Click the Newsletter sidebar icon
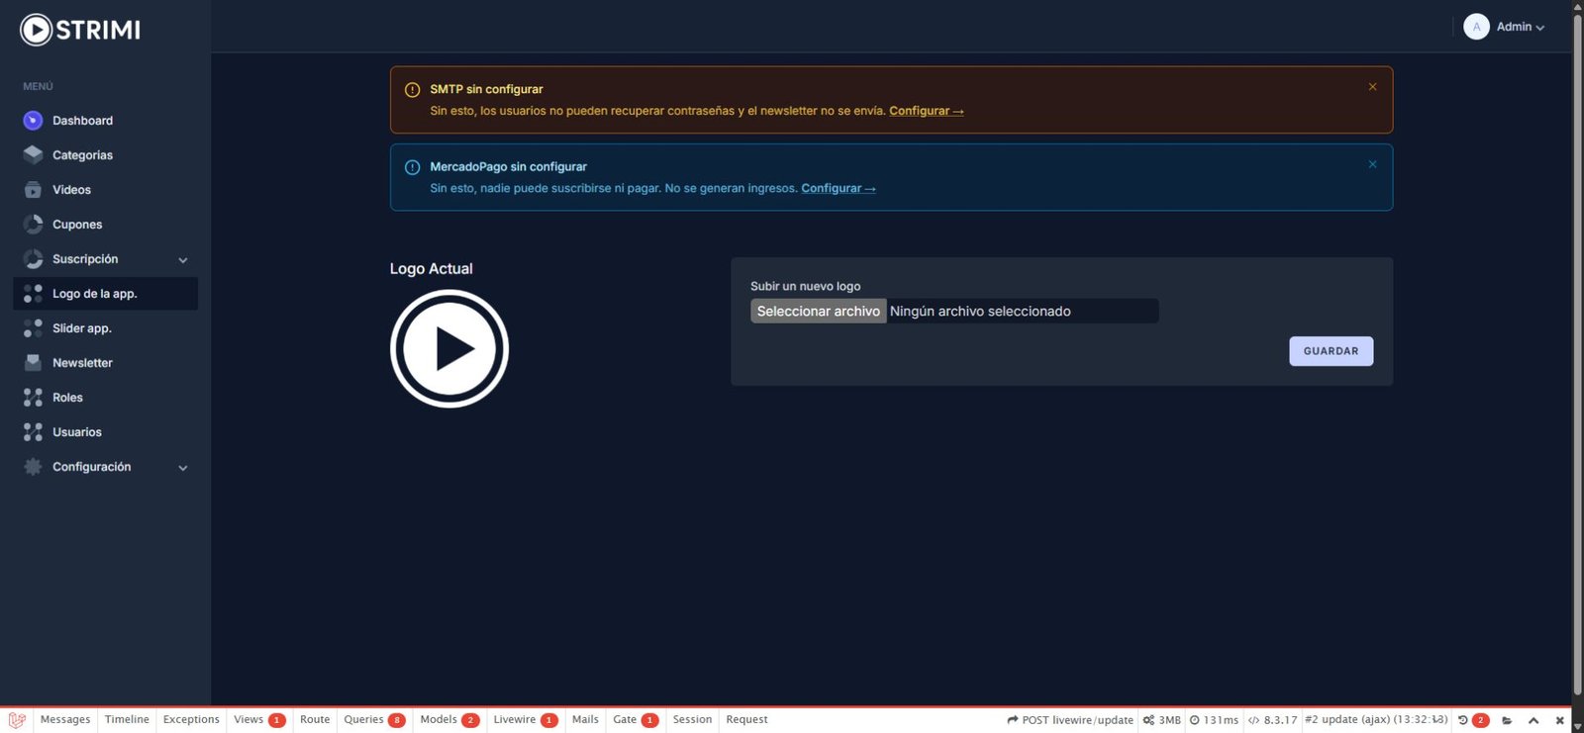Screen dimensions: 1584x733 (33, 363)
